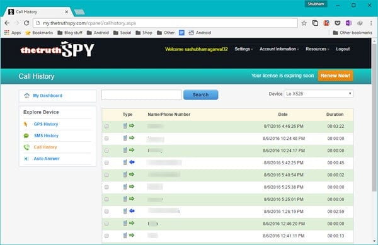Image resolution: width=378 pixels, height=245 pixels.
Task: Click the red extension icon in toolbar
Action: (326, 23)
